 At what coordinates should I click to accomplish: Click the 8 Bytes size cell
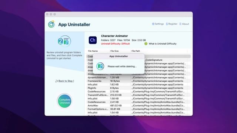pyautogui.click(x=114, y=88)
